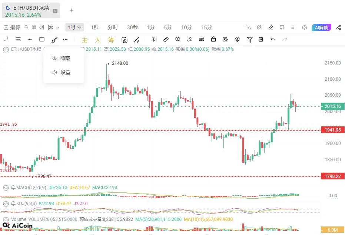Undo the last drawing action

pos(273,39)
